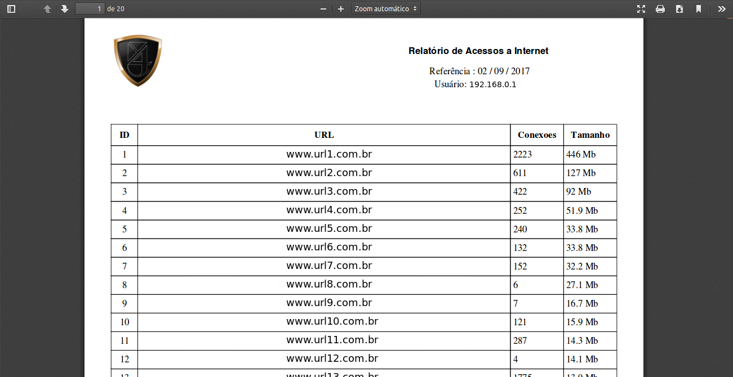Switch to presentation mode
The width and height of the screenshot is (733, 377).
click(x=641, y=9)
